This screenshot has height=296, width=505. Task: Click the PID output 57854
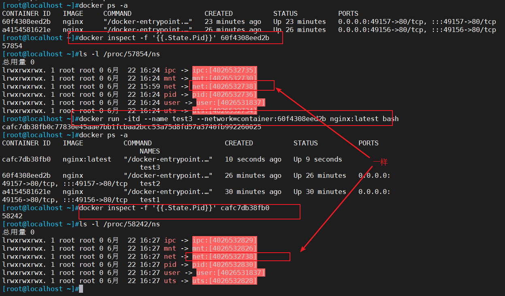click(x=12, y=46)
